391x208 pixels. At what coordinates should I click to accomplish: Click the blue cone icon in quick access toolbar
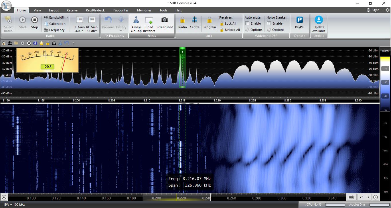pyautogui.click(x=60, y=43)
